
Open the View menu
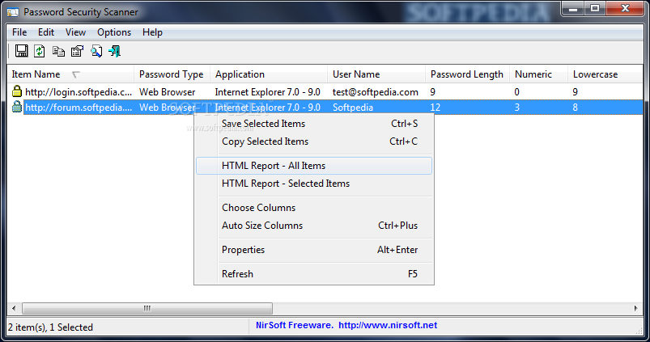click(x=75, y=32)
